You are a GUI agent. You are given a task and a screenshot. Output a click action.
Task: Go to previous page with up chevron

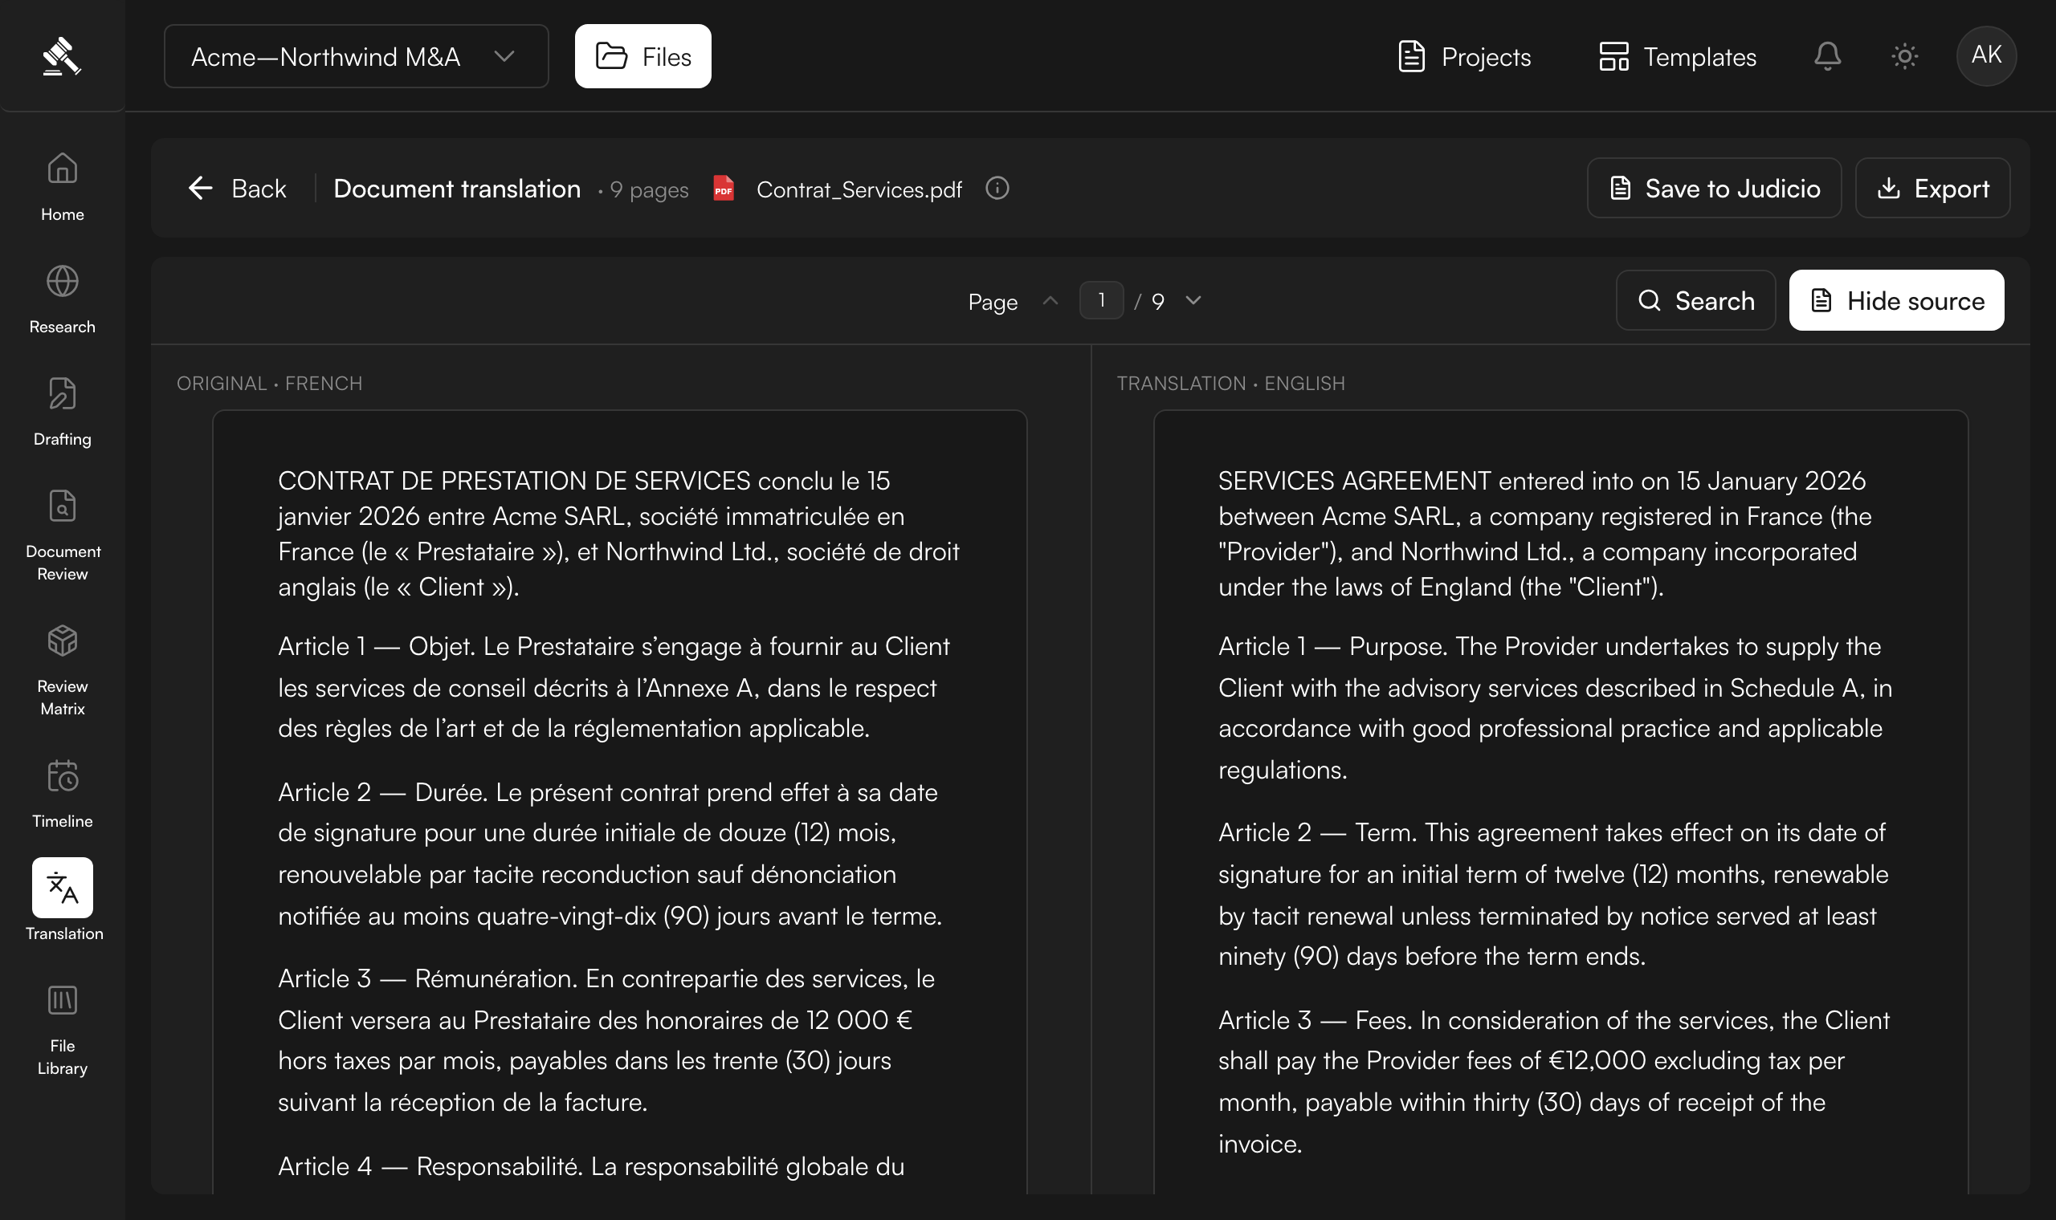pos(1050,300)
